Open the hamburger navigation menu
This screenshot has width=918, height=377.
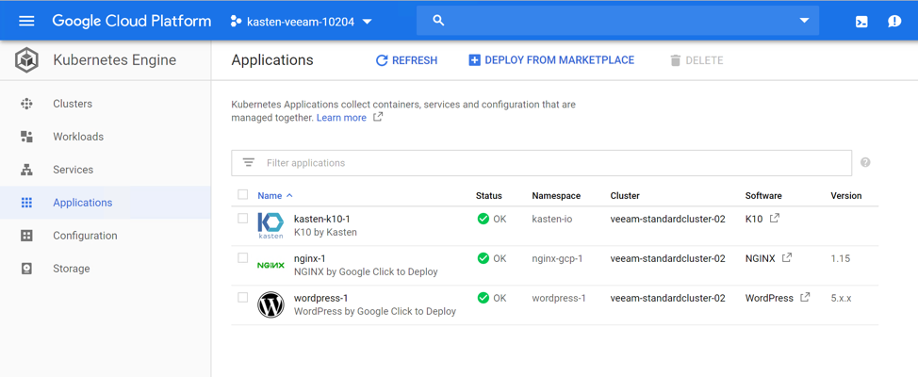[x=27, y=21]
